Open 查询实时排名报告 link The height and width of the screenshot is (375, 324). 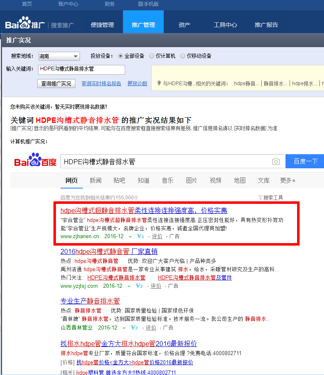click(102, 84)
